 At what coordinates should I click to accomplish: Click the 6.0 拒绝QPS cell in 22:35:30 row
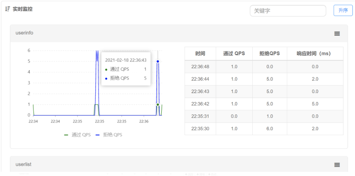(x=270, y=129)
